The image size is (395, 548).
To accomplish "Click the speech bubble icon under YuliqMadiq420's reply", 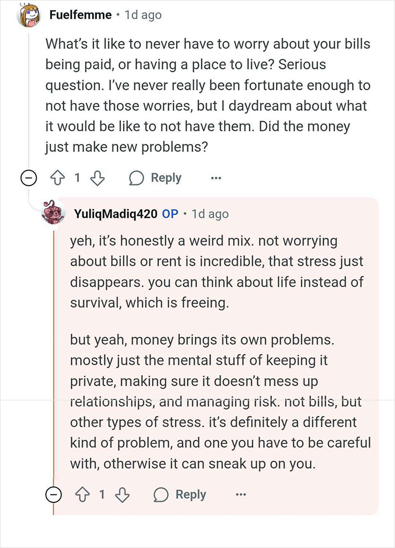I will (x=161, y=495).
